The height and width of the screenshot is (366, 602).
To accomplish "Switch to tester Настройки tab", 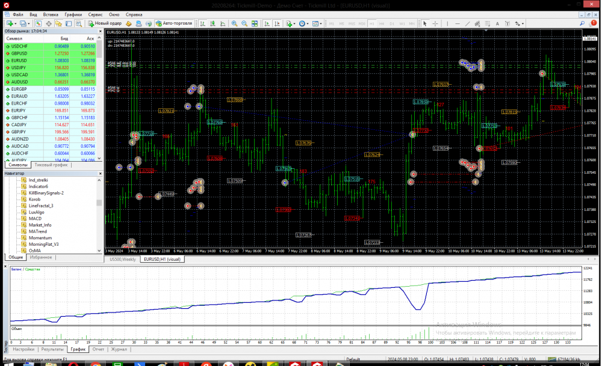I will coord(23,349).
